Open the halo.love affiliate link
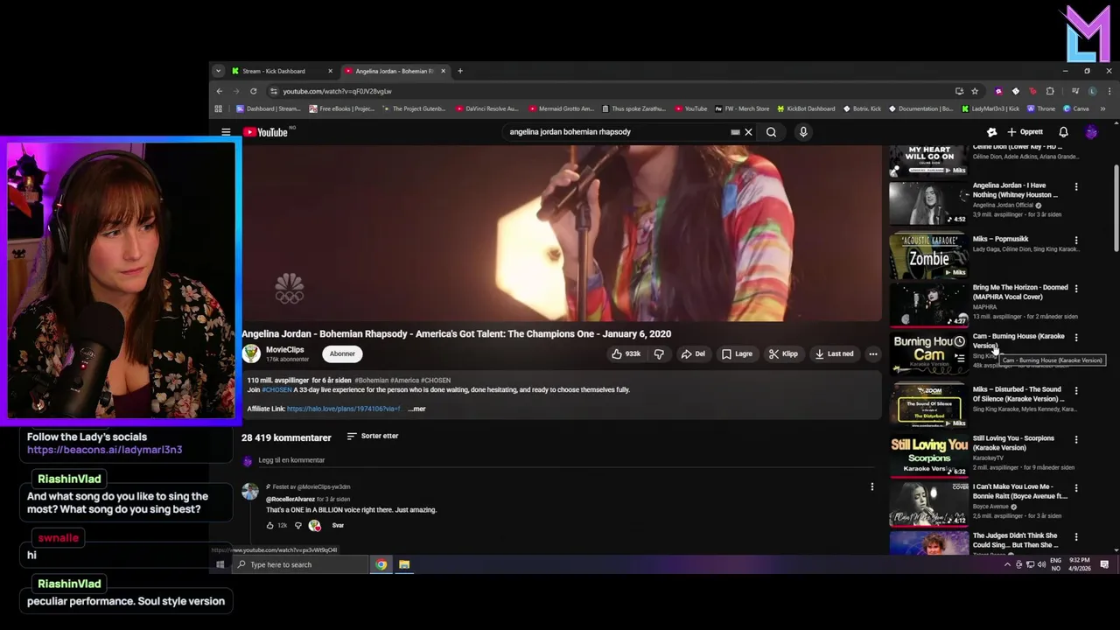 (343, 409)
